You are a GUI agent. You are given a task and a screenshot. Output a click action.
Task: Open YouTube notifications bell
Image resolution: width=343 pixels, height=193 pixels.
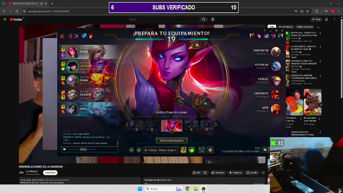coord(326,19)
